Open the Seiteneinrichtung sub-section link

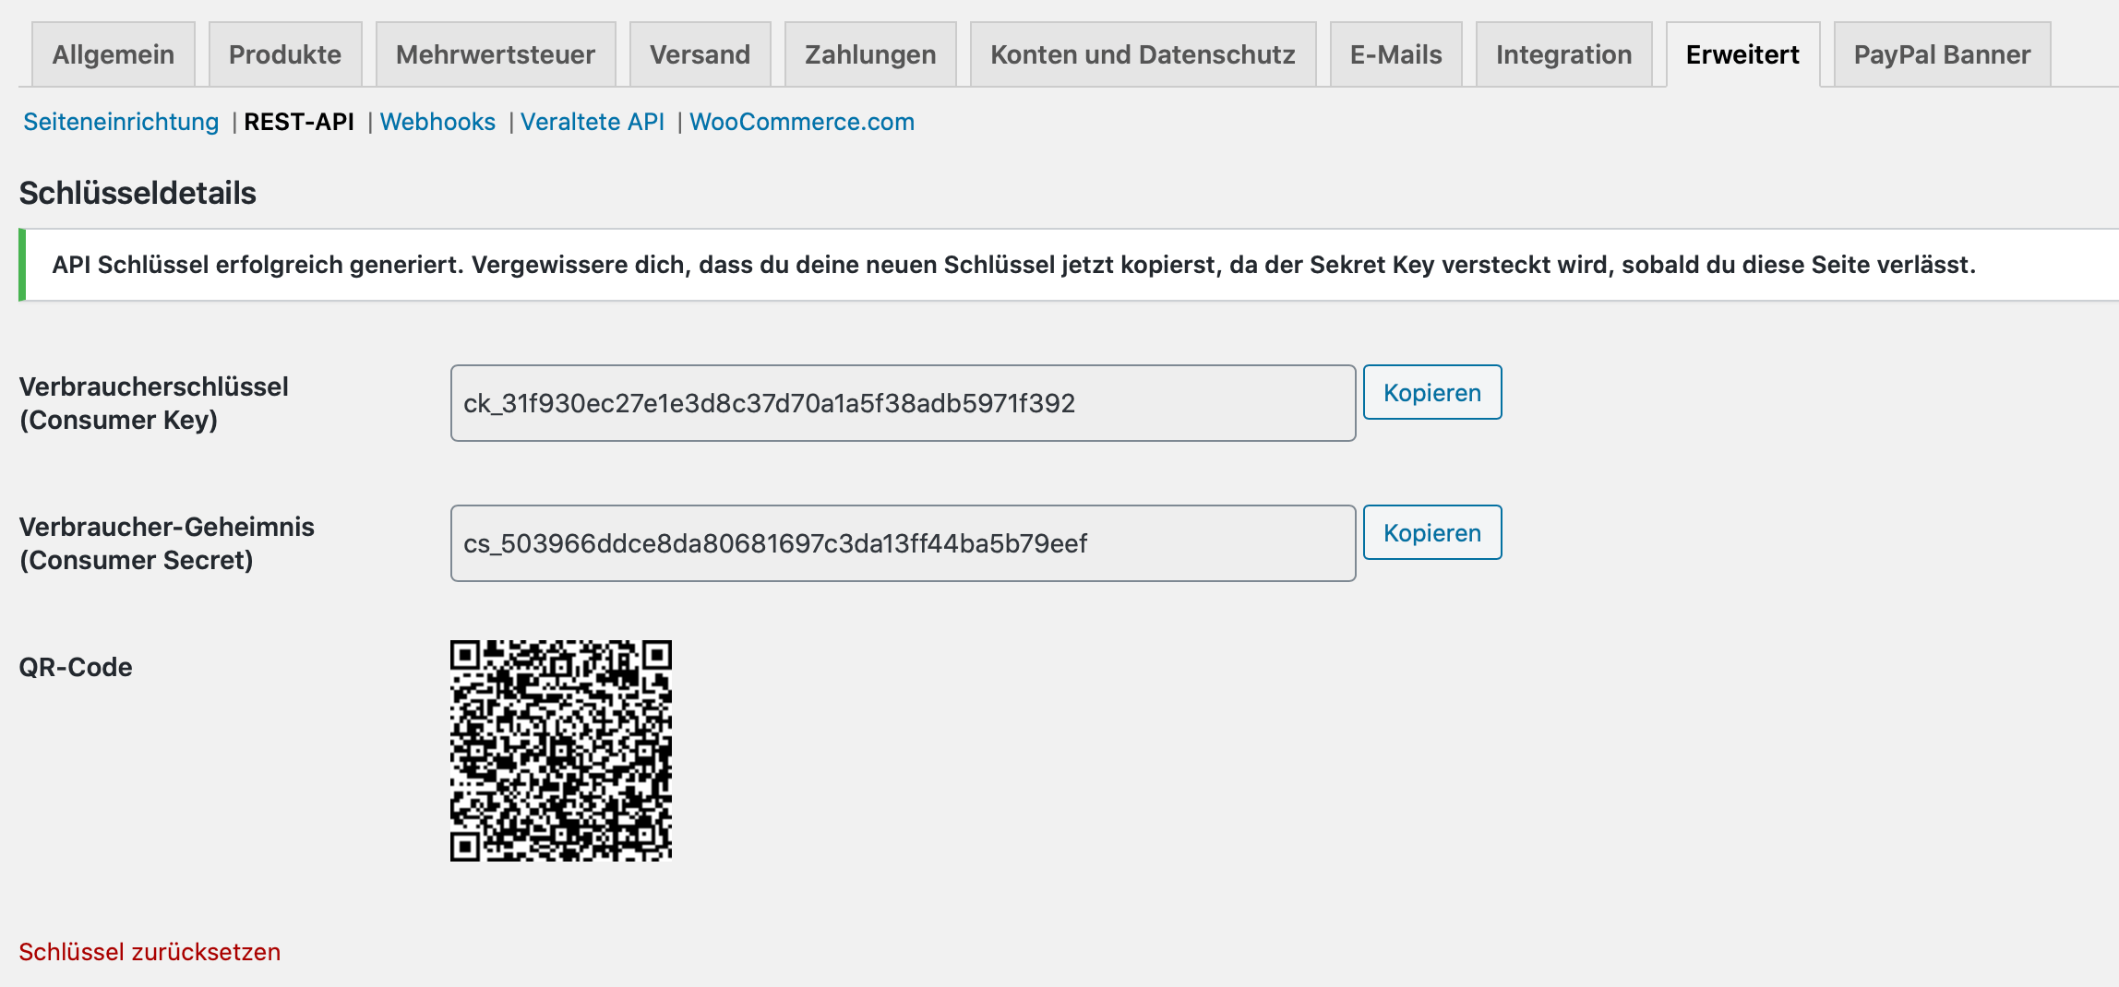(x=121, y=122)
